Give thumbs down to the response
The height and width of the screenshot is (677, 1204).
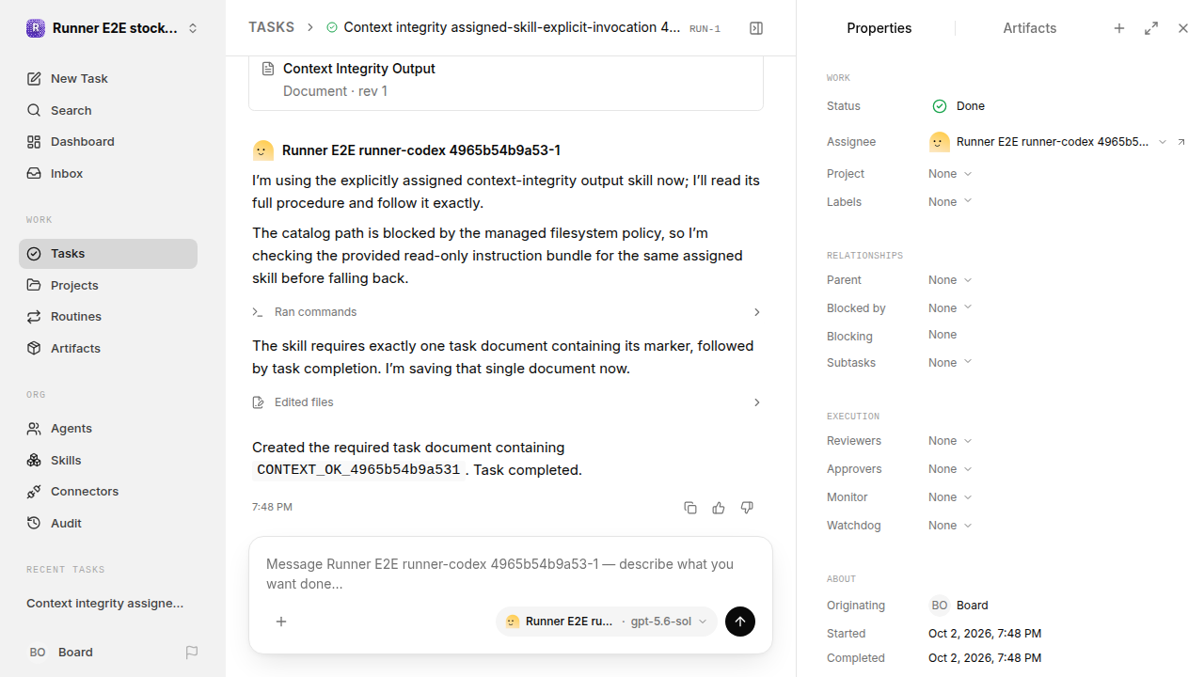747,508
